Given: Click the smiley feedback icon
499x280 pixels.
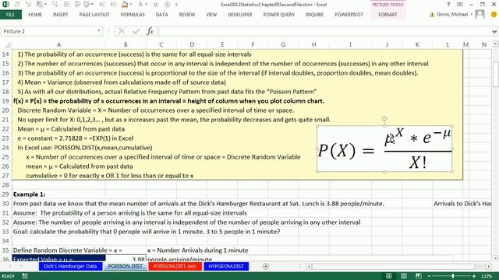Looking at the screenshot, I should coord(494,14).
